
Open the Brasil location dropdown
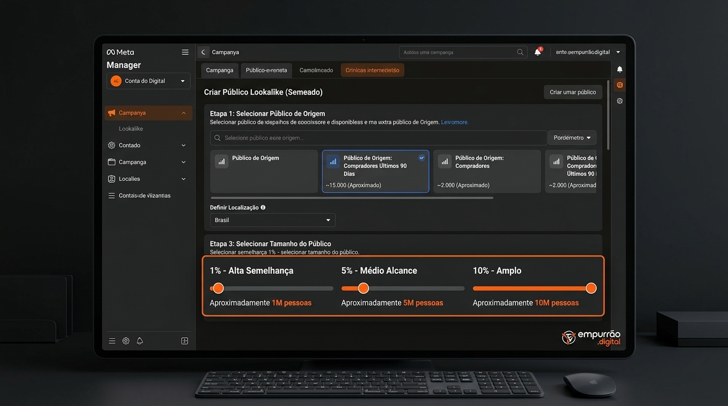272,220
